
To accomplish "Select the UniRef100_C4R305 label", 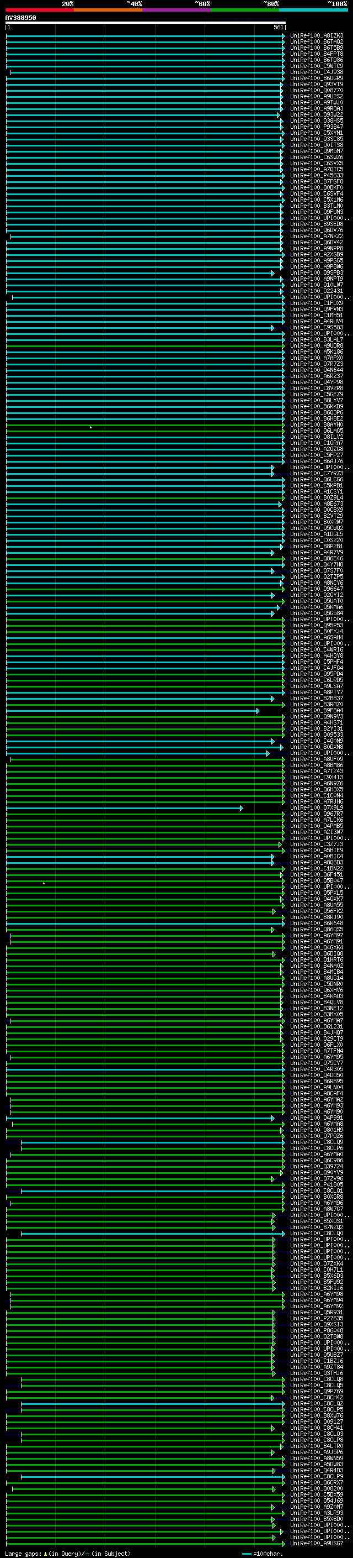I will 317,1069.
